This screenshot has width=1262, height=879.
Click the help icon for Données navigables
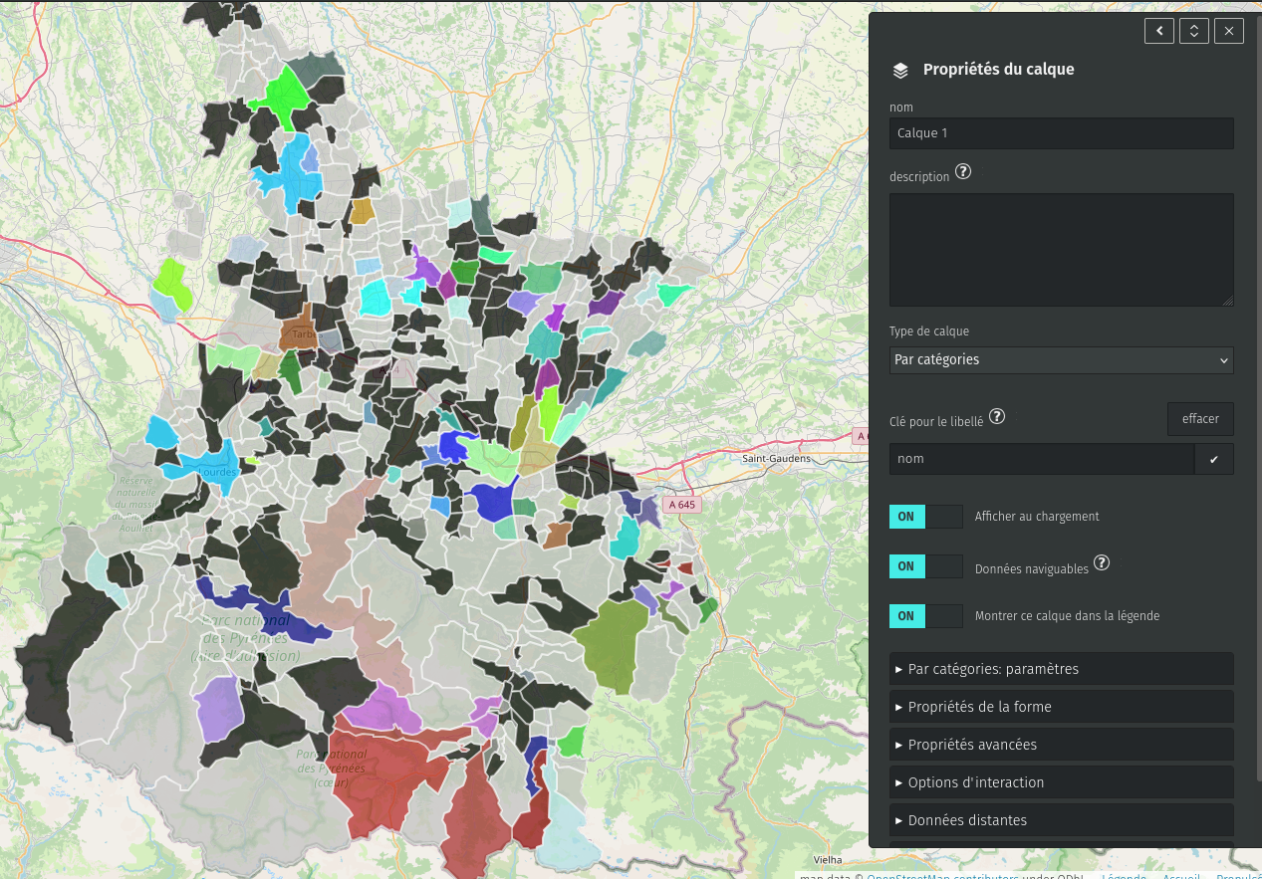[x=1102, y=562]
